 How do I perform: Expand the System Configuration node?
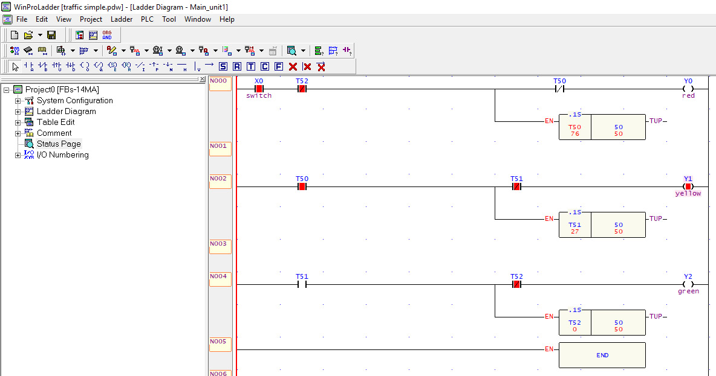click(x=18, y=100)
